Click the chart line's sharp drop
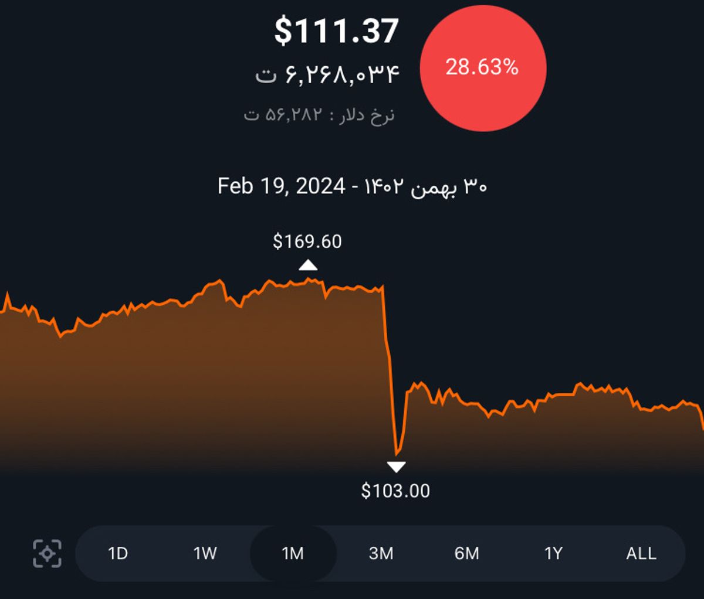Screen dimensions: 704x599 388,363
